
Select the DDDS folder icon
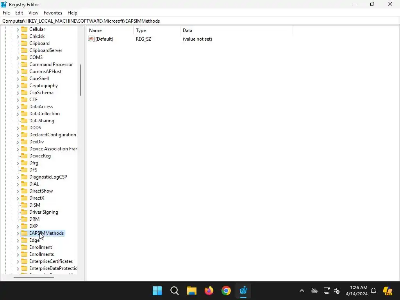tap(24, 128)
